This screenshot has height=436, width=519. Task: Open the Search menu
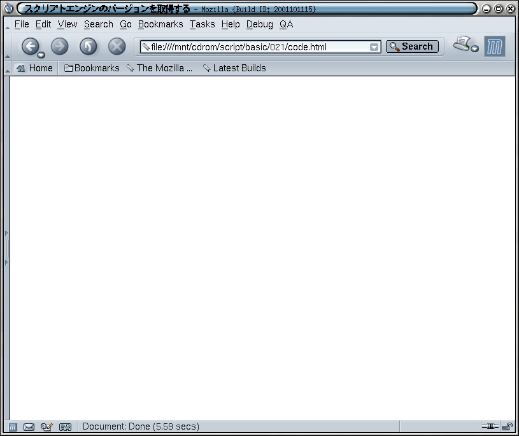click(x=98, y=24)
